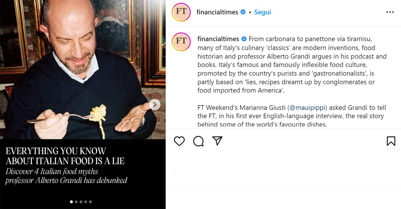The width and height of the screenshot is (401, 209).
Task: Save the post with the bookmark icon
Action: (x=391, y=141)
